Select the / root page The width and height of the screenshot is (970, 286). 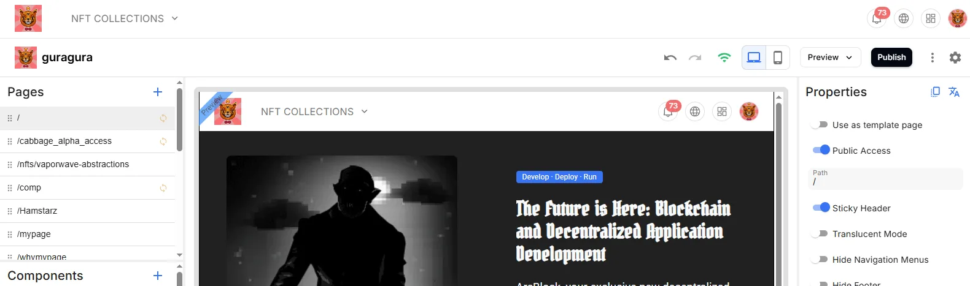[87, 118]
